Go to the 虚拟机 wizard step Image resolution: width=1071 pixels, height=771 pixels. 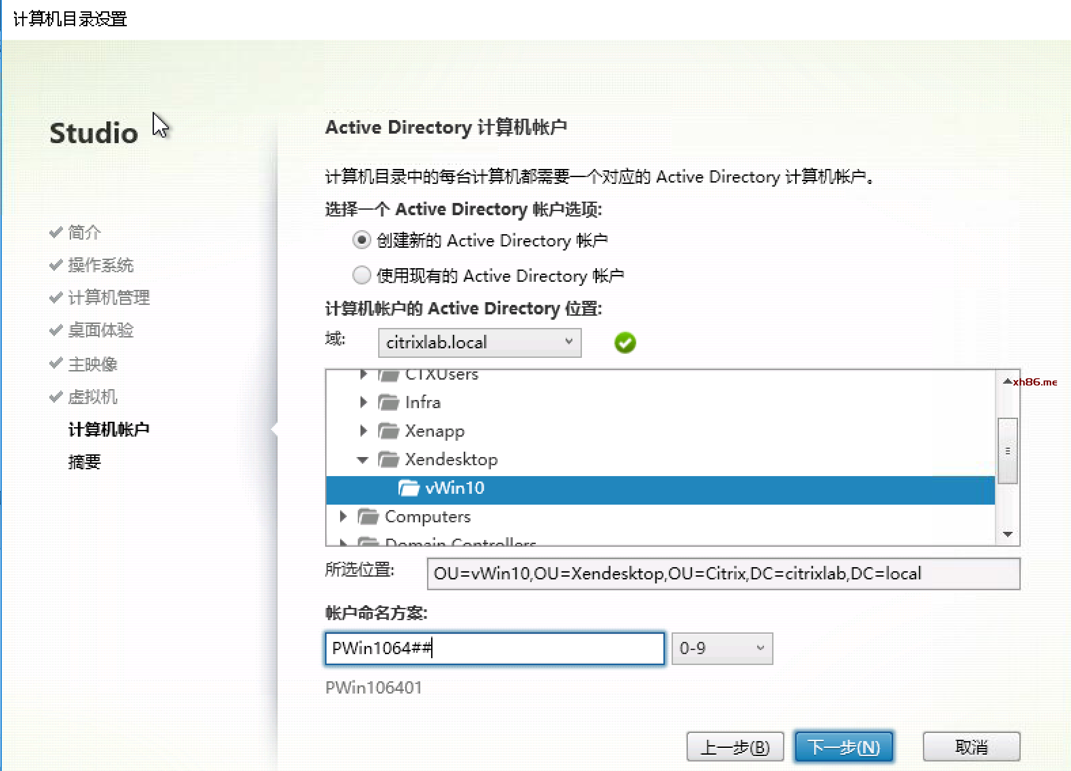coord(92,397)
